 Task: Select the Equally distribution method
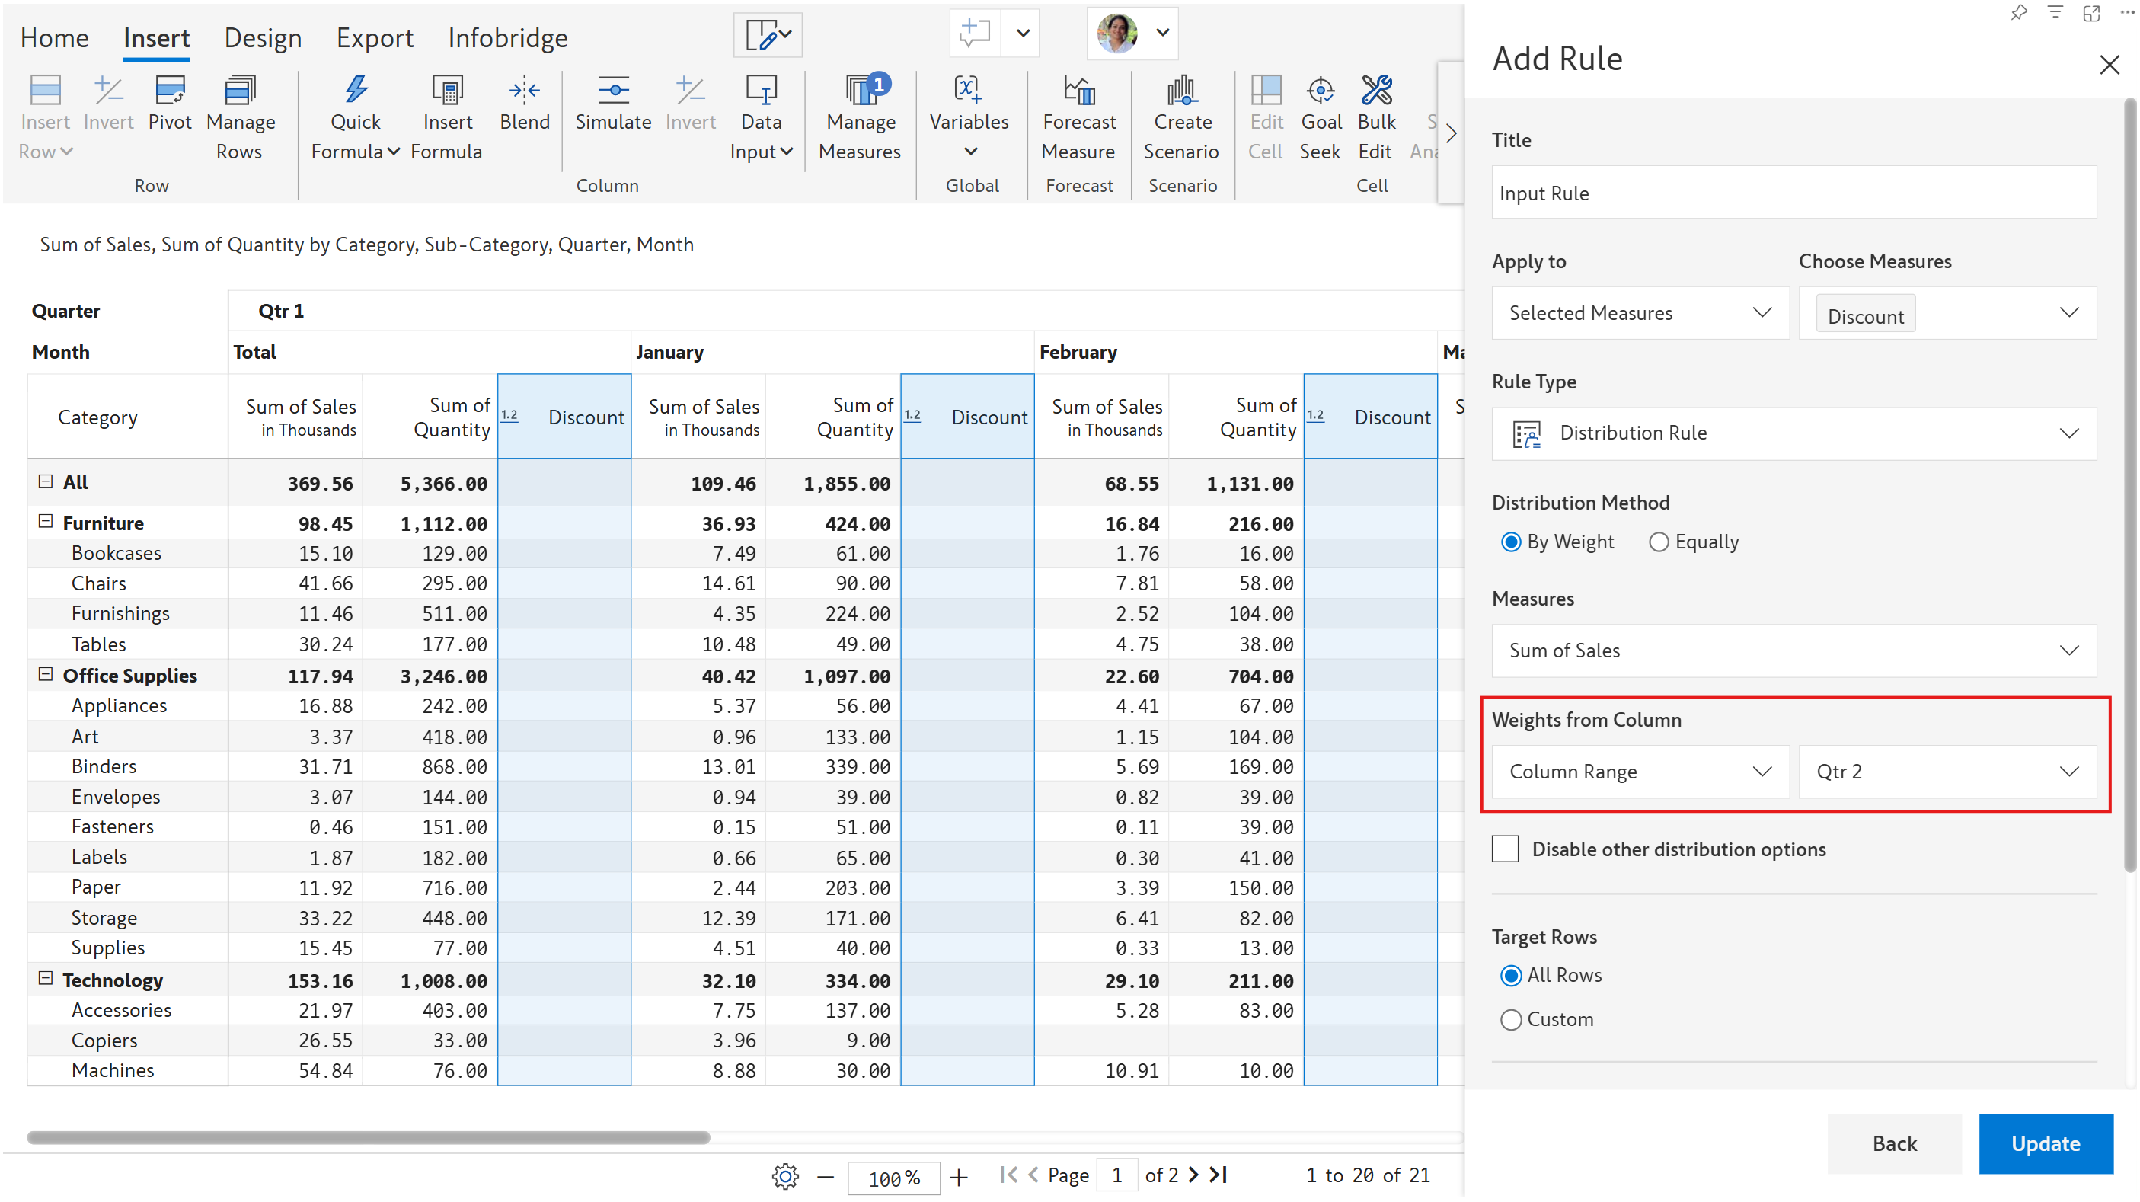[1659, 542]
